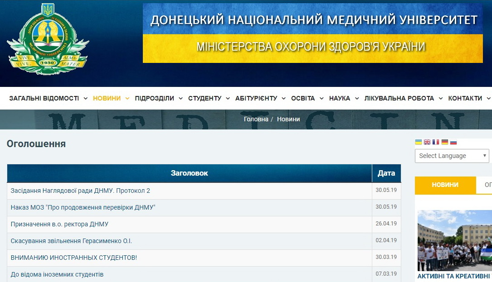Expand the СТУДЕНТУ menu chevron
The width and height of the screenshot is (492, 282).
pyautogui.click(x=228, y=98)
